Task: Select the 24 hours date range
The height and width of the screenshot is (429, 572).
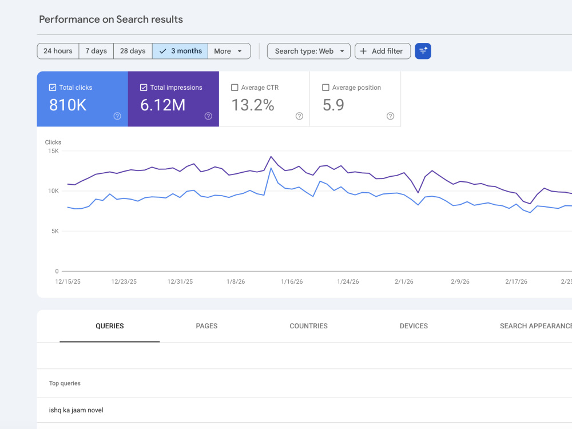Action: [58, 51]
